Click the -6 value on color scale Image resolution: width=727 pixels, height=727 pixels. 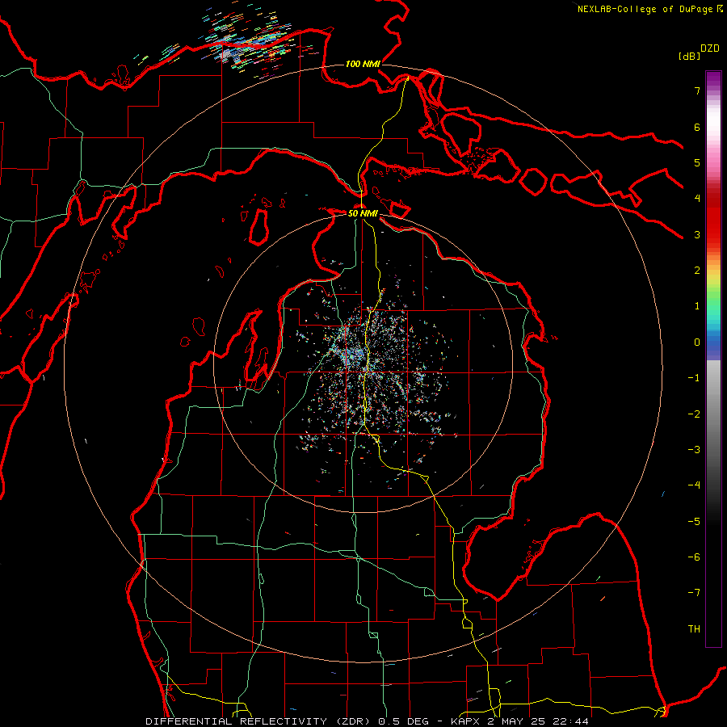(694, 557)
